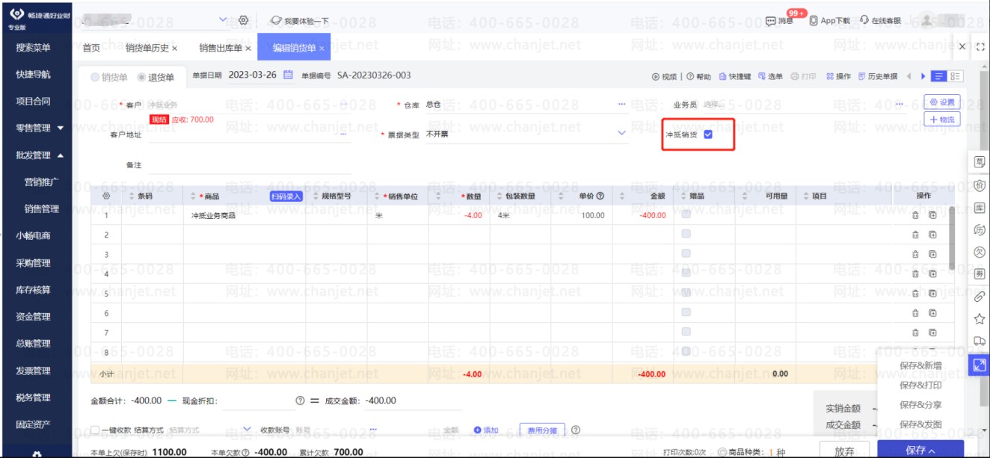Click the 放弃 button
Viewport: 990px width, 458px height.
coord(844,451)
